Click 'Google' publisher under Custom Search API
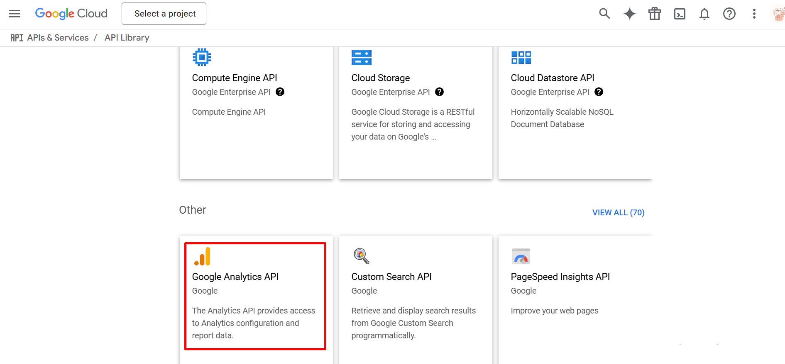Screen dimensions: 785x364 point(364,291)
